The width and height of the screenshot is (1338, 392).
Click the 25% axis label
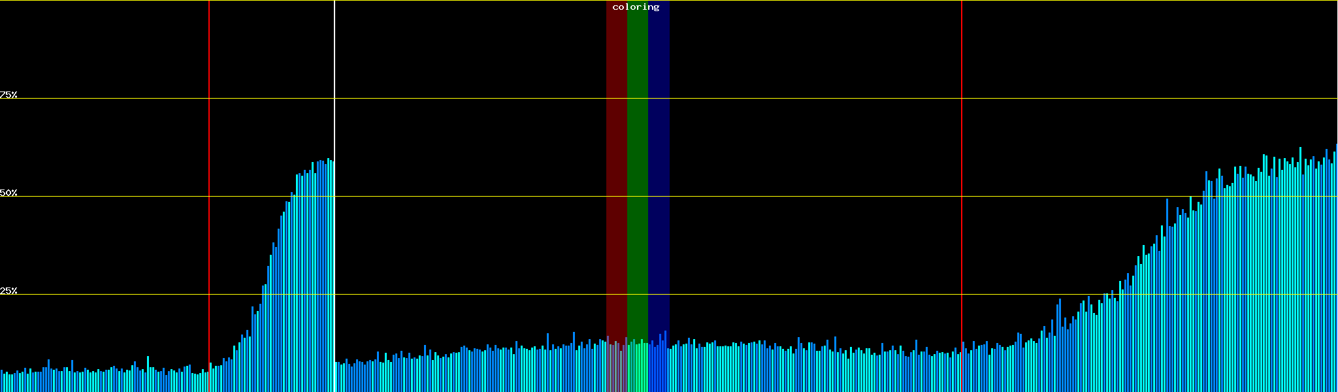click(x=8, y=291)
